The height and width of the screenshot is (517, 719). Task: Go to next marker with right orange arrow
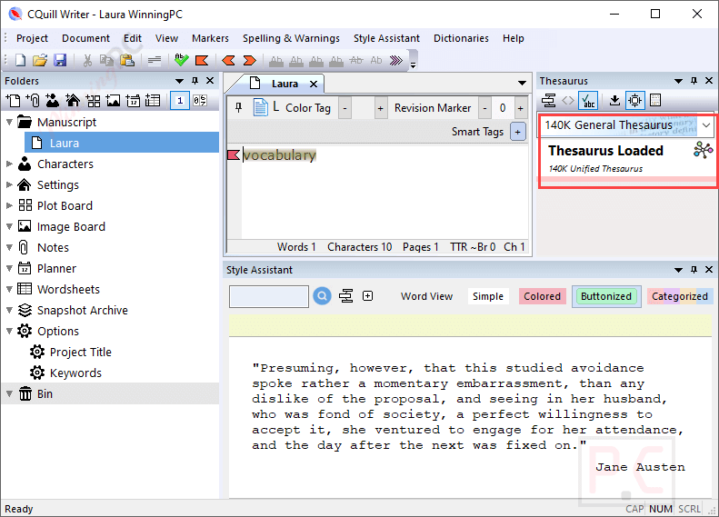pyautogui.click(x=249, y=60)
